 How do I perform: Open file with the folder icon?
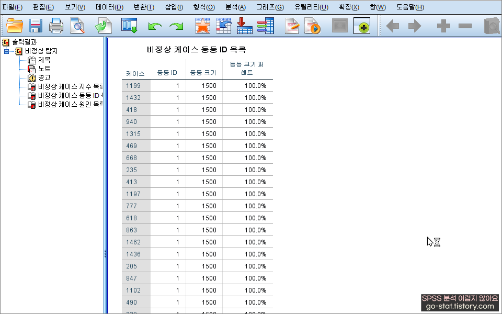coord(15,26)
